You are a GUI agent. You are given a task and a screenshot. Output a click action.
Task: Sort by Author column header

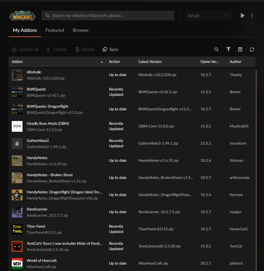pyautogui.click(x=235, y=62)
